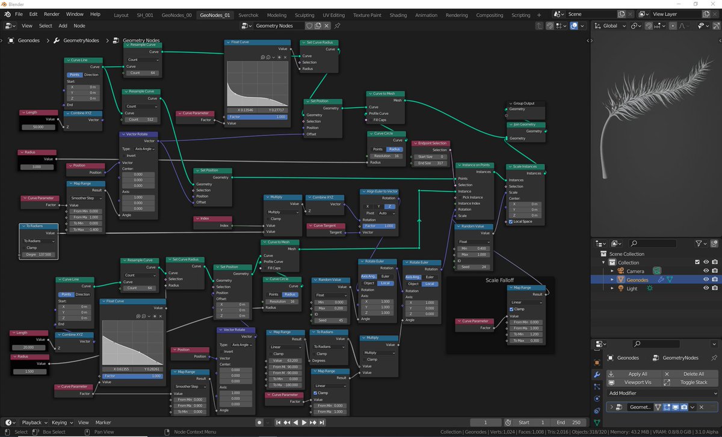
Task: Toggle modifier render camera button
Action: tap(684, 407)
